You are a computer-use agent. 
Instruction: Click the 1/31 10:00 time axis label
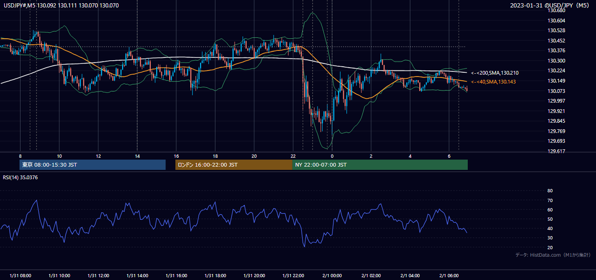tap(59, 275)
